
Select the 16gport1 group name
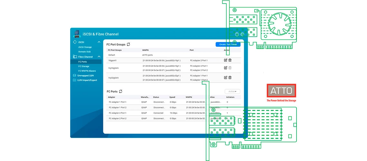coord(112,60)
